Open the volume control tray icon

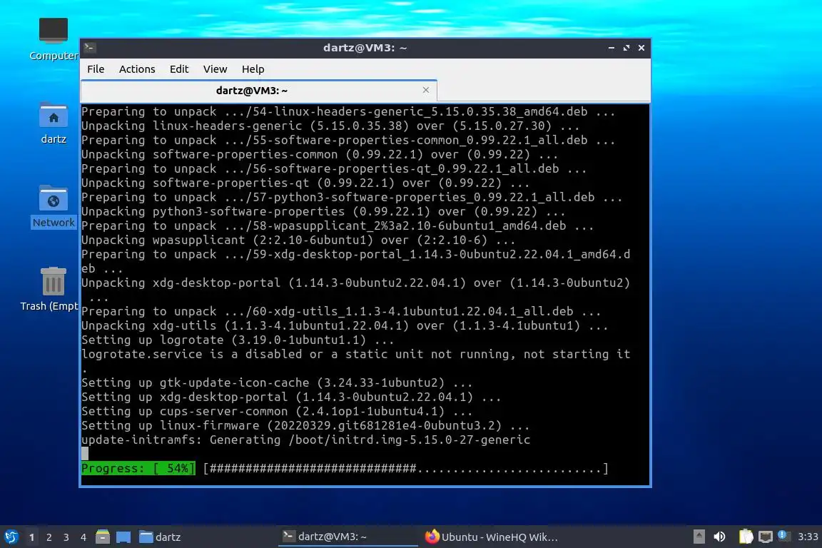(x=720, y=537)
